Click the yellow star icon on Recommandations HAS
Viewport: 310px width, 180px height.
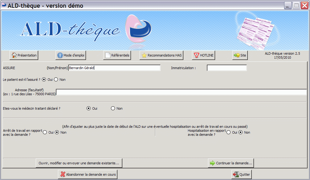[x=144, y=55]
